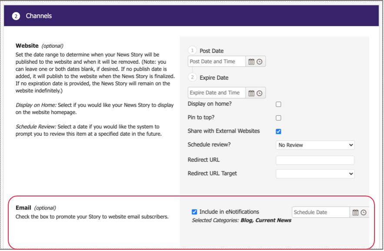Check the Pin to top checkbox
This screenshot has height=251, width=384.
(x=278, y=118)
